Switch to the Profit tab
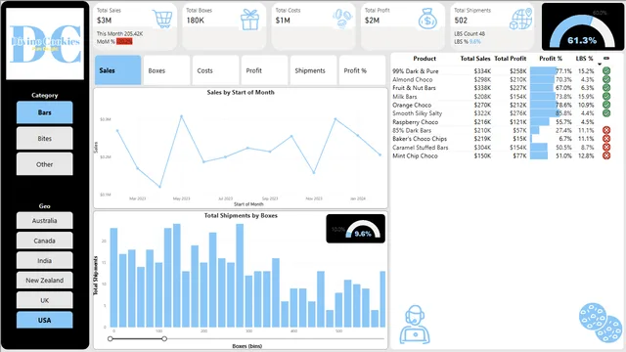This screenshot has height=352, width=626. point(264,70)
